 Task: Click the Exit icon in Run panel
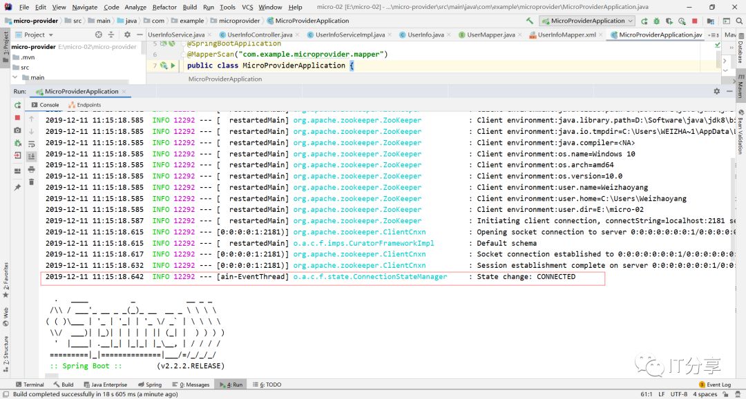click(17, 155)
